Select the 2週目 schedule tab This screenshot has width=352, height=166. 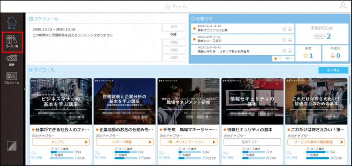tap(174, 42)
